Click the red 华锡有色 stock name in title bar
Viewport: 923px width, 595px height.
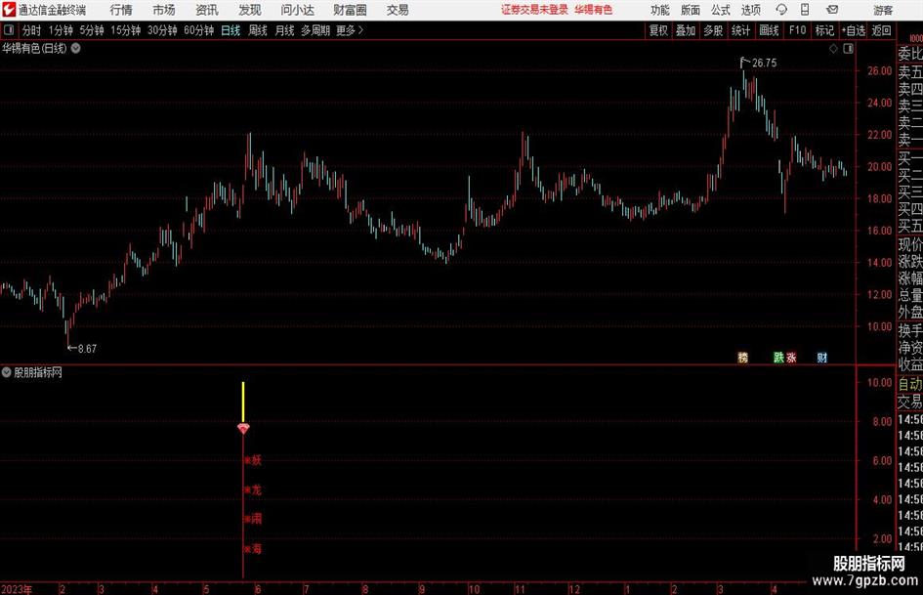594,10
